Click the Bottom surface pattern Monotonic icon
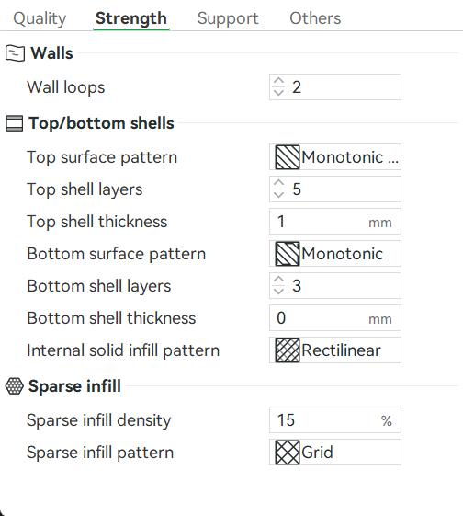 (288, 254)
